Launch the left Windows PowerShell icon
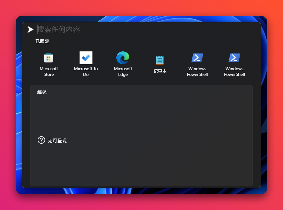This screenshot has height=210, width=283. 197,58
